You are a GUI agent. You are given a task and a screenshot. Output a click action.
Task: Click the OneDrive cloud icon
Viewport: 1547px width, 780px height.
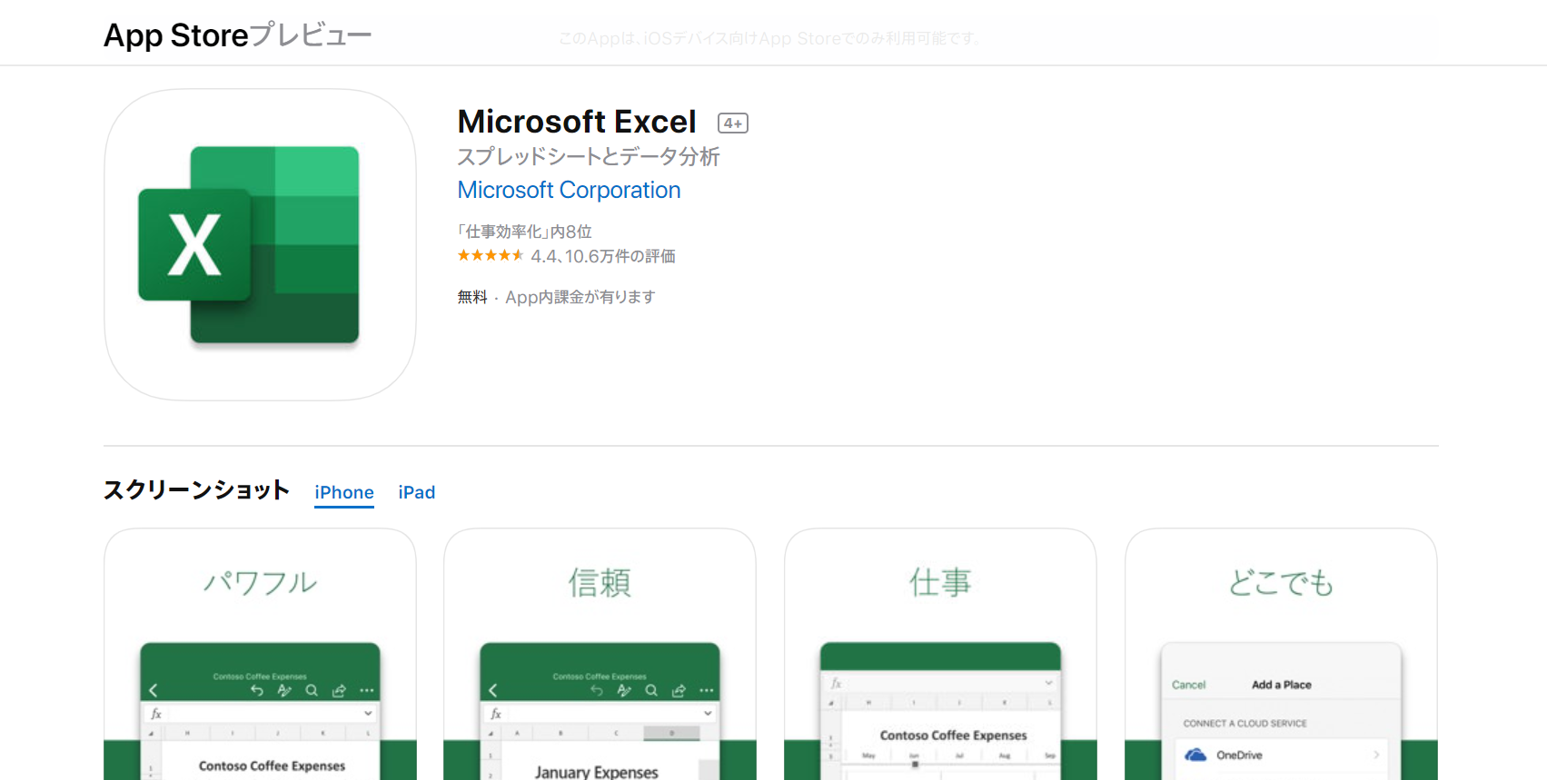click(1195, 755)
